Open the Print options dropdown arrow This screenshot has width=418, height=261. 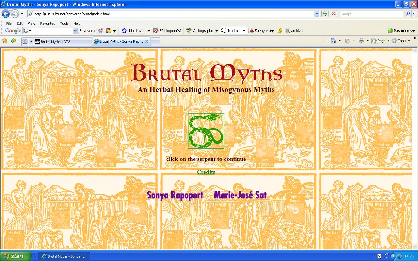click(368, 41)
